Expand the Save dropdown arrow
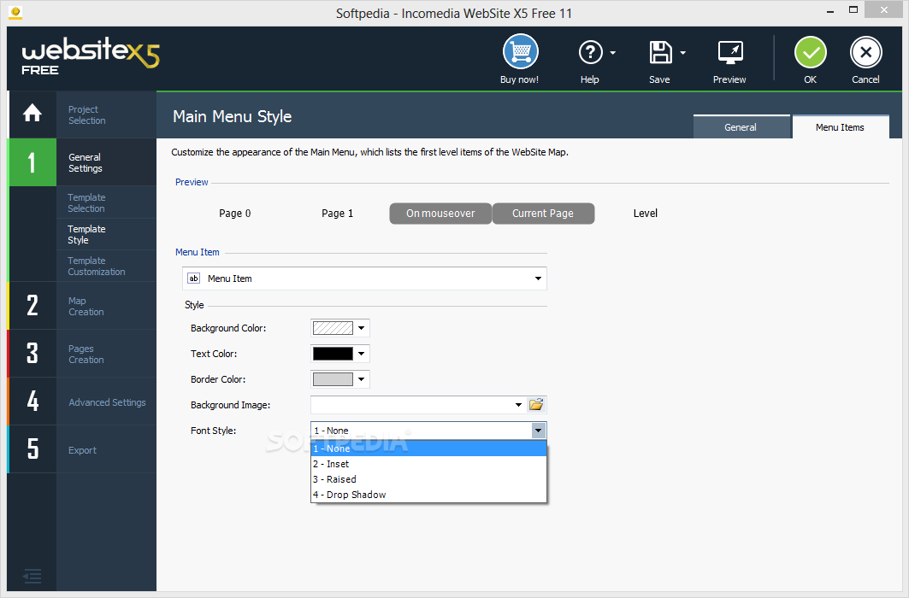Viewport: 909px width, 598px height. (x=683, y=53)
